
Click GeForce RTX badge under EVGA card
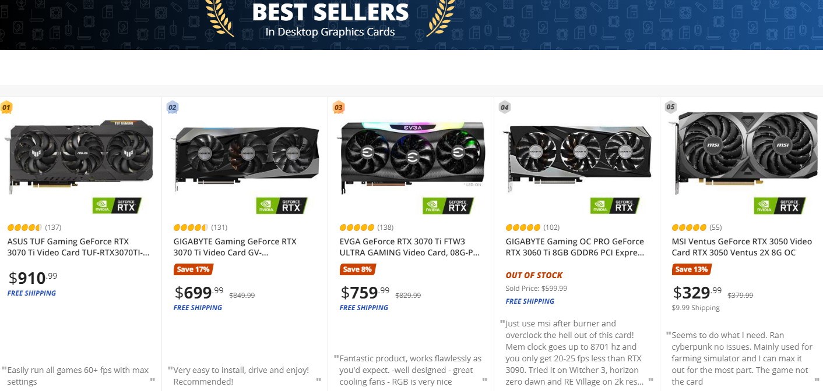[x=448, y=206]
